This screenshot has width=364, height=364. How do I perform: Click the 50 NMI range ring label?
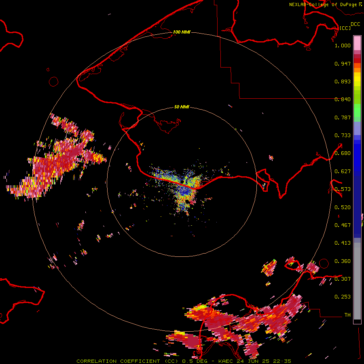(x=182, y=107)
